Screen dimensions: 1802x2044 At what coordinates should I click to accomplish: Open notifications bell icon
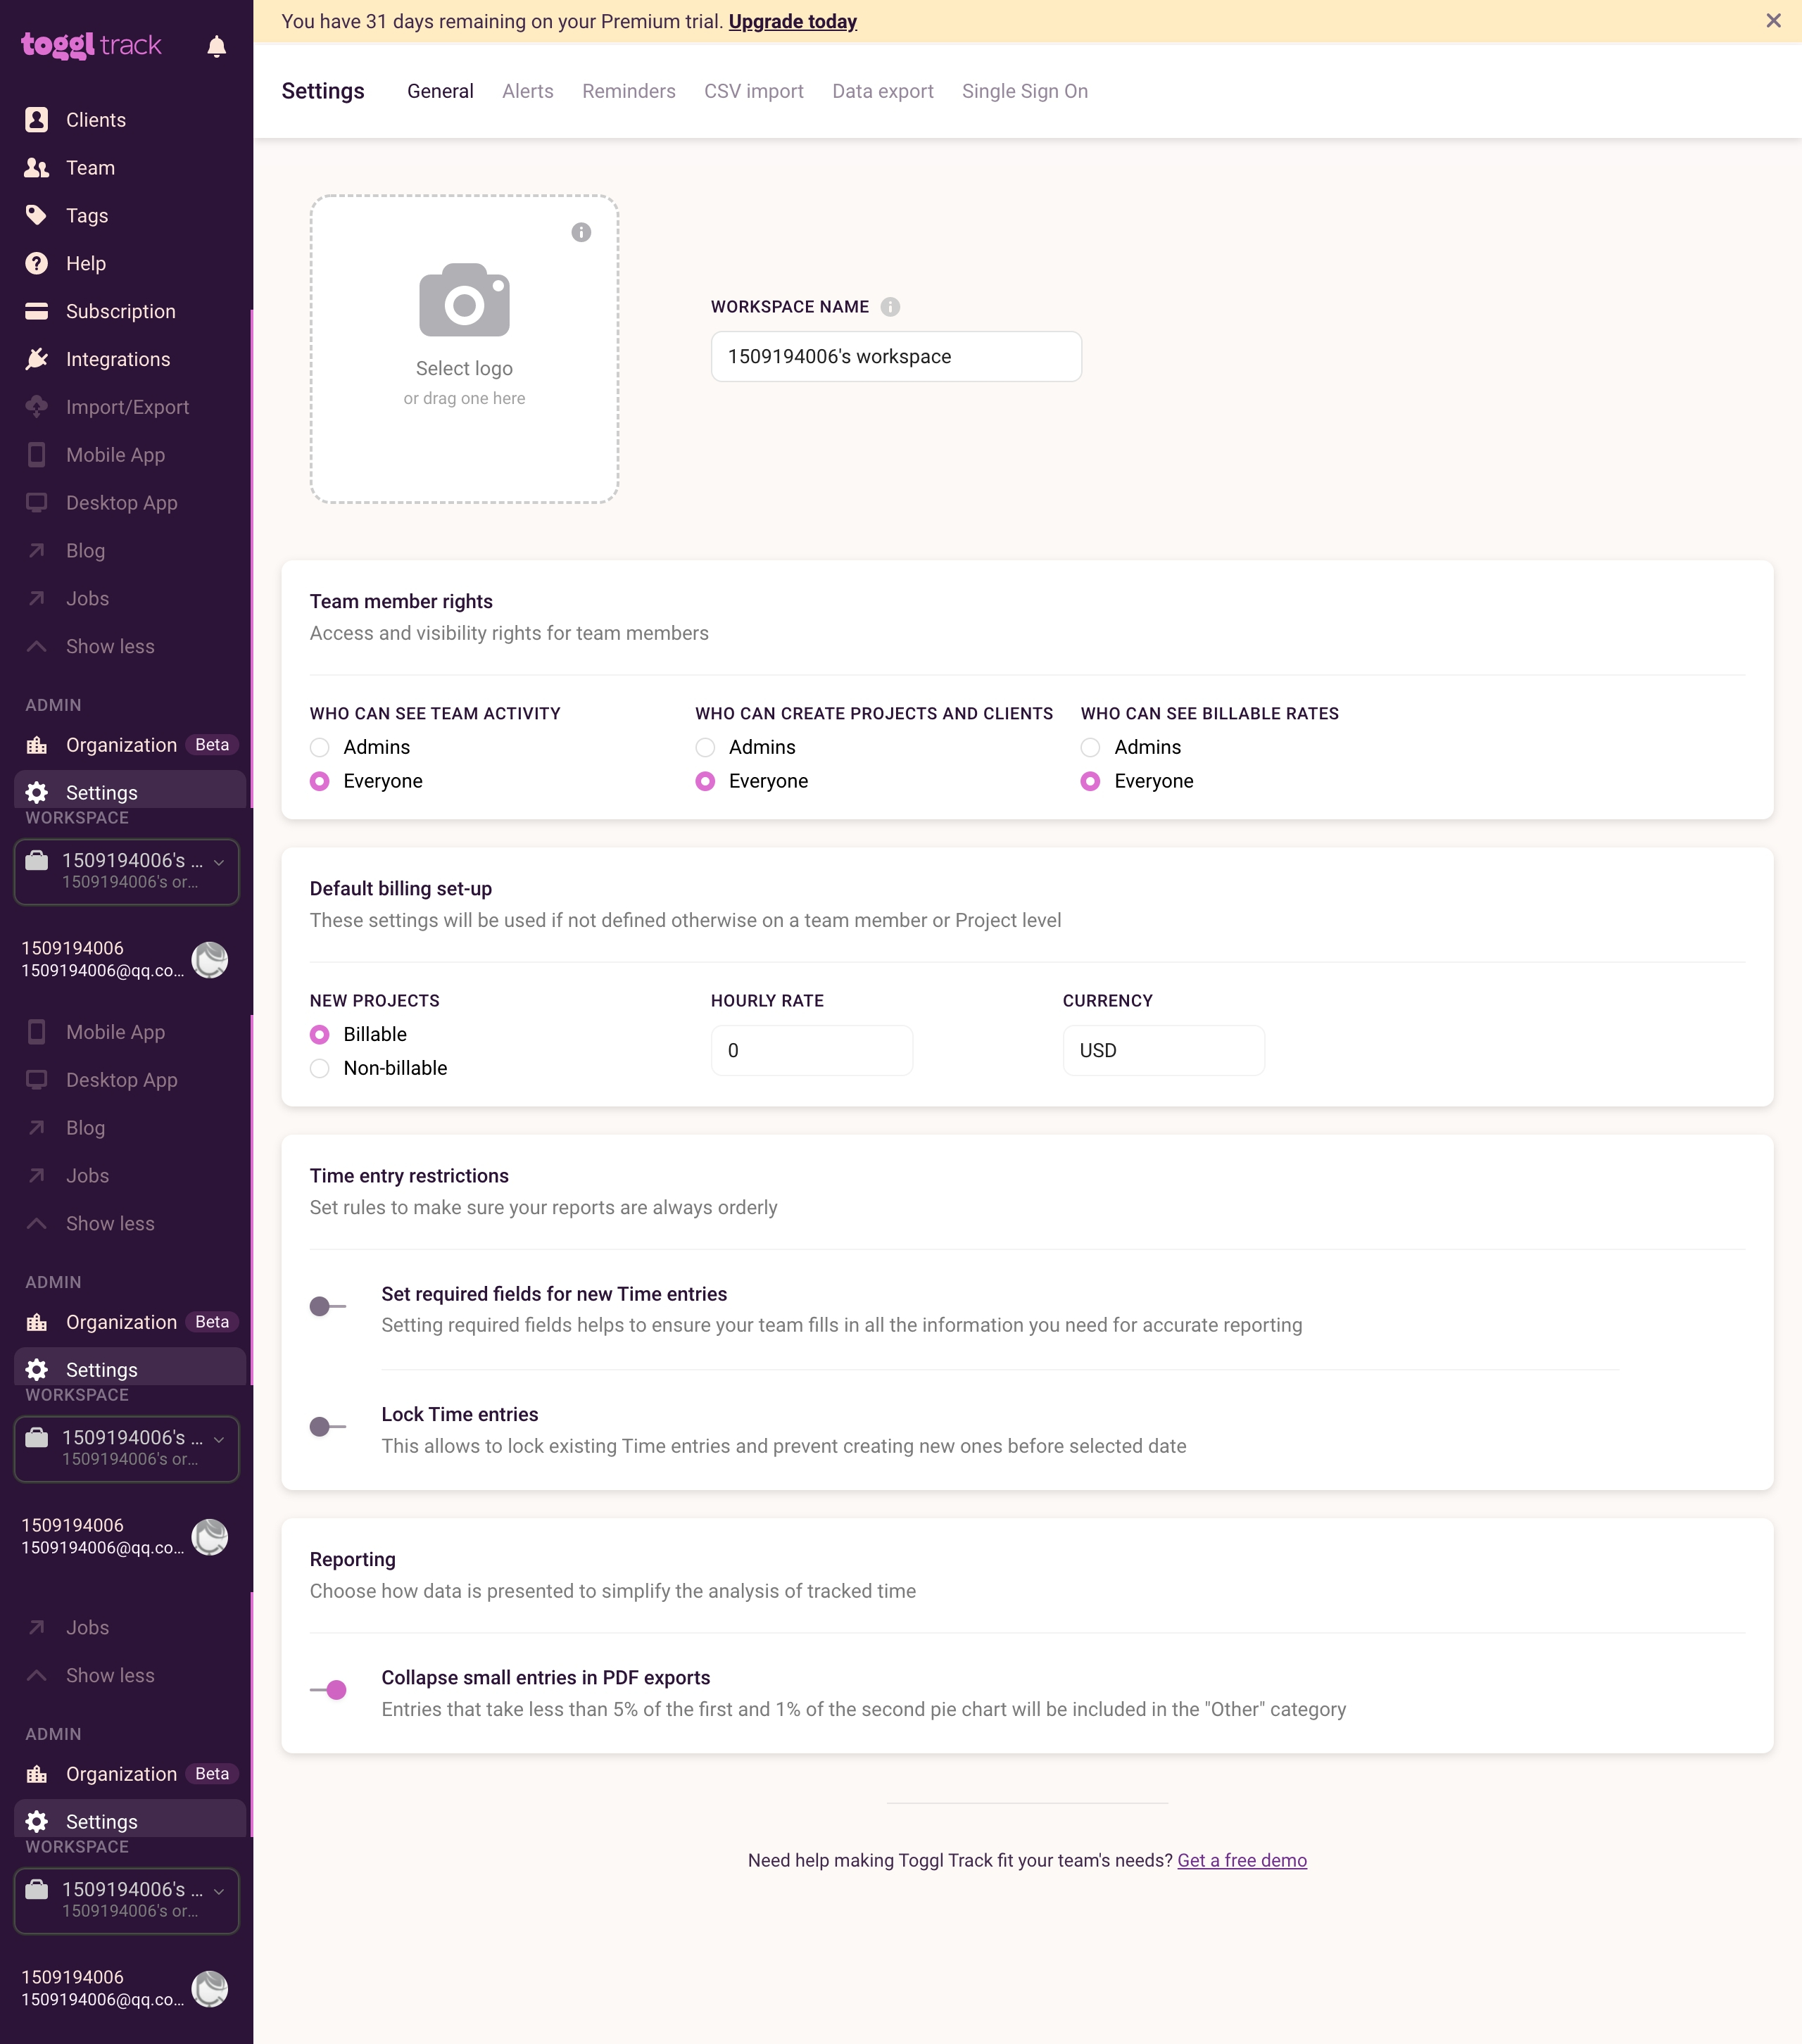click(x=216, y=46)
